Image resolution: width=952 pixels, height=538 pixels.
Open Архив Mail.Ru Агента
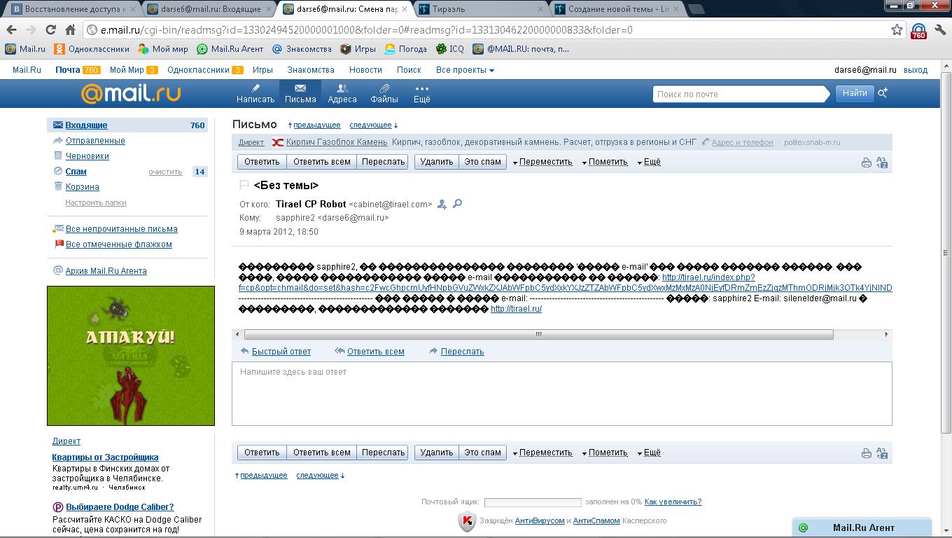click(x=106, y=271)
